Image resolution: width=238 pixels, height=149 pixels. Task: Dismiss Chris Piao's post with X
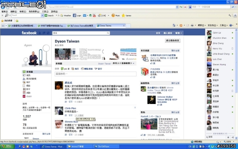[x=135, y=108]
